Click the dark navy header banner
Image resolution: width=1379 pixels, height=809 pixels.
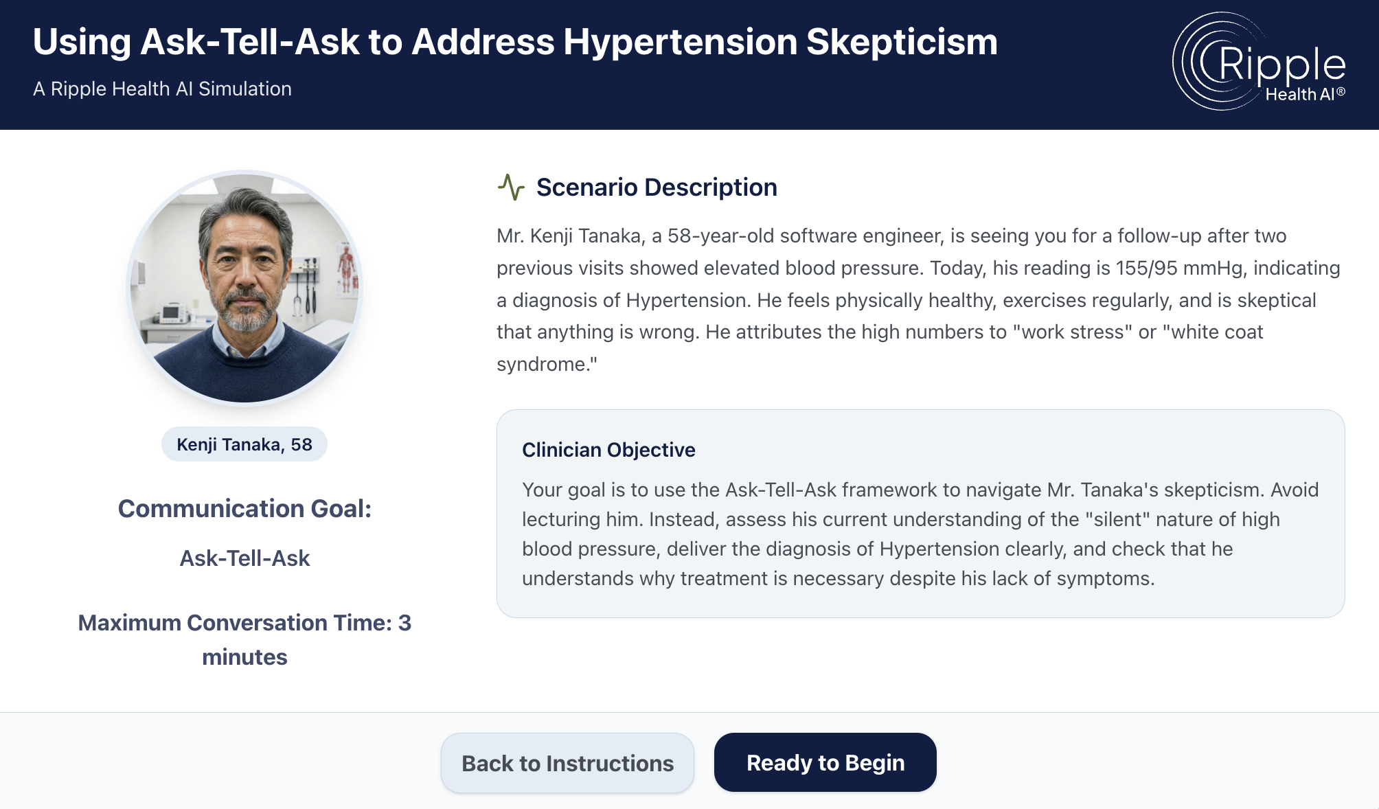click(689, 65)
